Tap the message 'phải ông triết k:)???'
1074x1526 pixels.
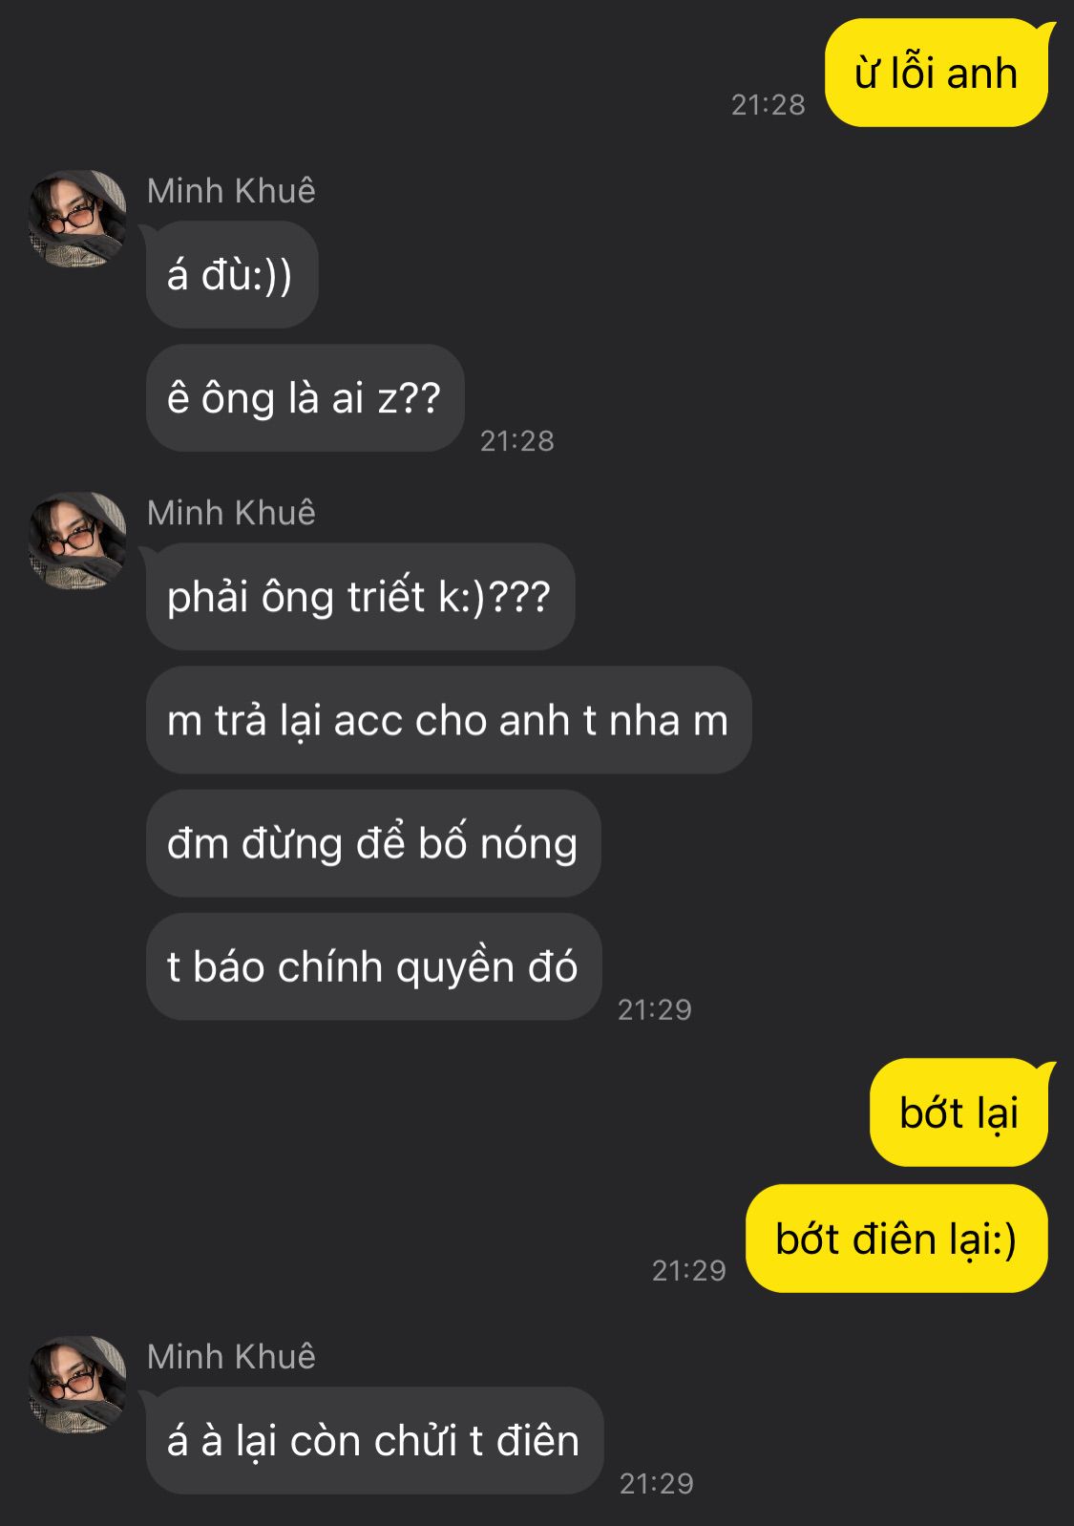click(x=361, y=597)
